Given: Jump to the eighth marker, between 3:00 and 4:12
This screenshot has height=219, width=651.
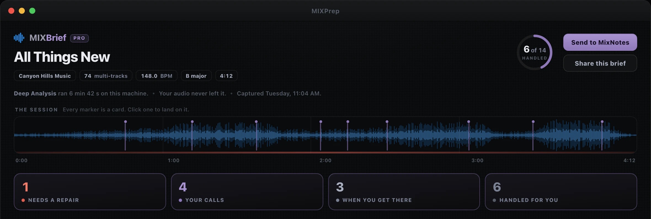Looking at the screenshot, I should click(533, 135).
